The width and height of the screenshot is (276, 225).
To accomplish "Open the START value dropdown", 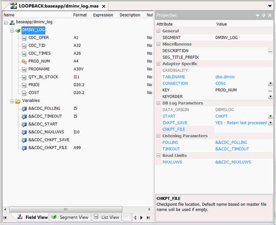I will (x=270, y=116).
